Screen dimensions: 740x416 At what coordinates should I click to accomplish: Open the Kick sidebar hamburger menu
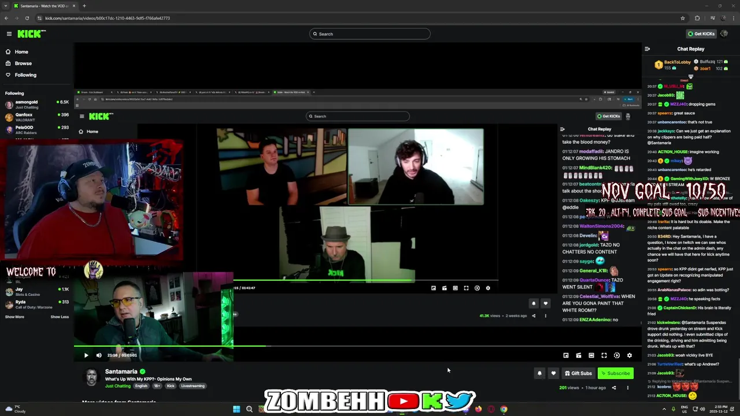(x=9, y=34)
